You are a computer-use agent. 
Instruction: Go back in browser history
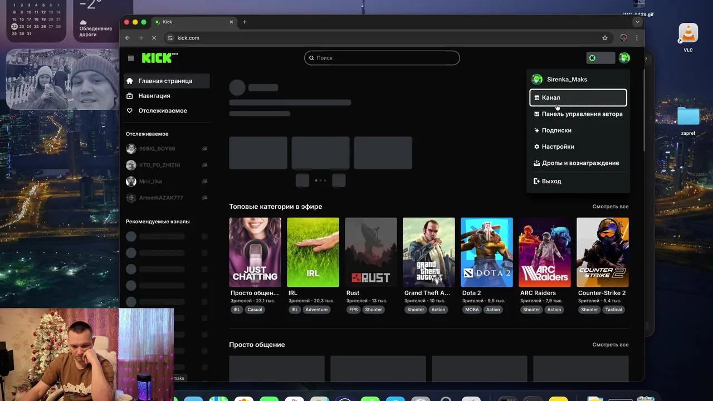128,38
